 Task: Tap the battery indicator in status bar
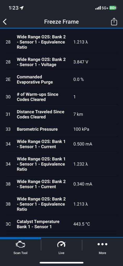113,8
